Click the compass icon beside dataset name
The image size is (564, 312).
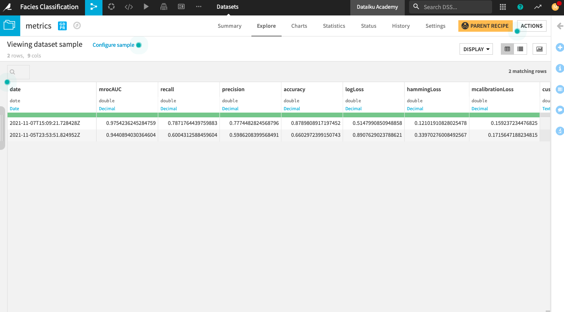77,26
